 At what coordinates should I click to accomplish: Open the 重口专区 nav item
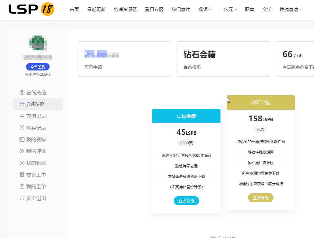(x=154, y=9)
